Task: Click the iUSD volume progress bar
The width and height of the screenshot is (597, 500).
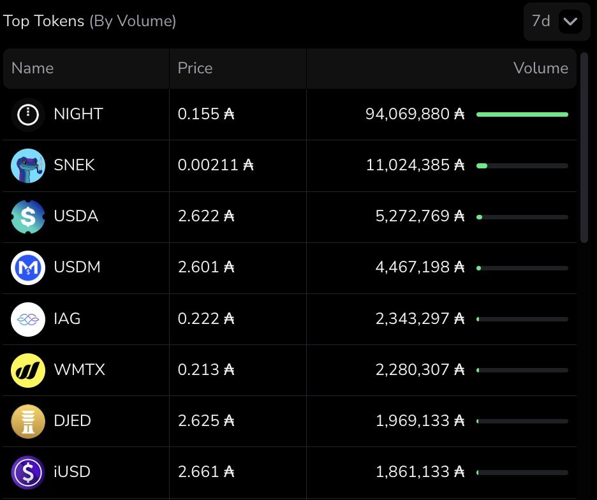Action: (x=522, y=473)
